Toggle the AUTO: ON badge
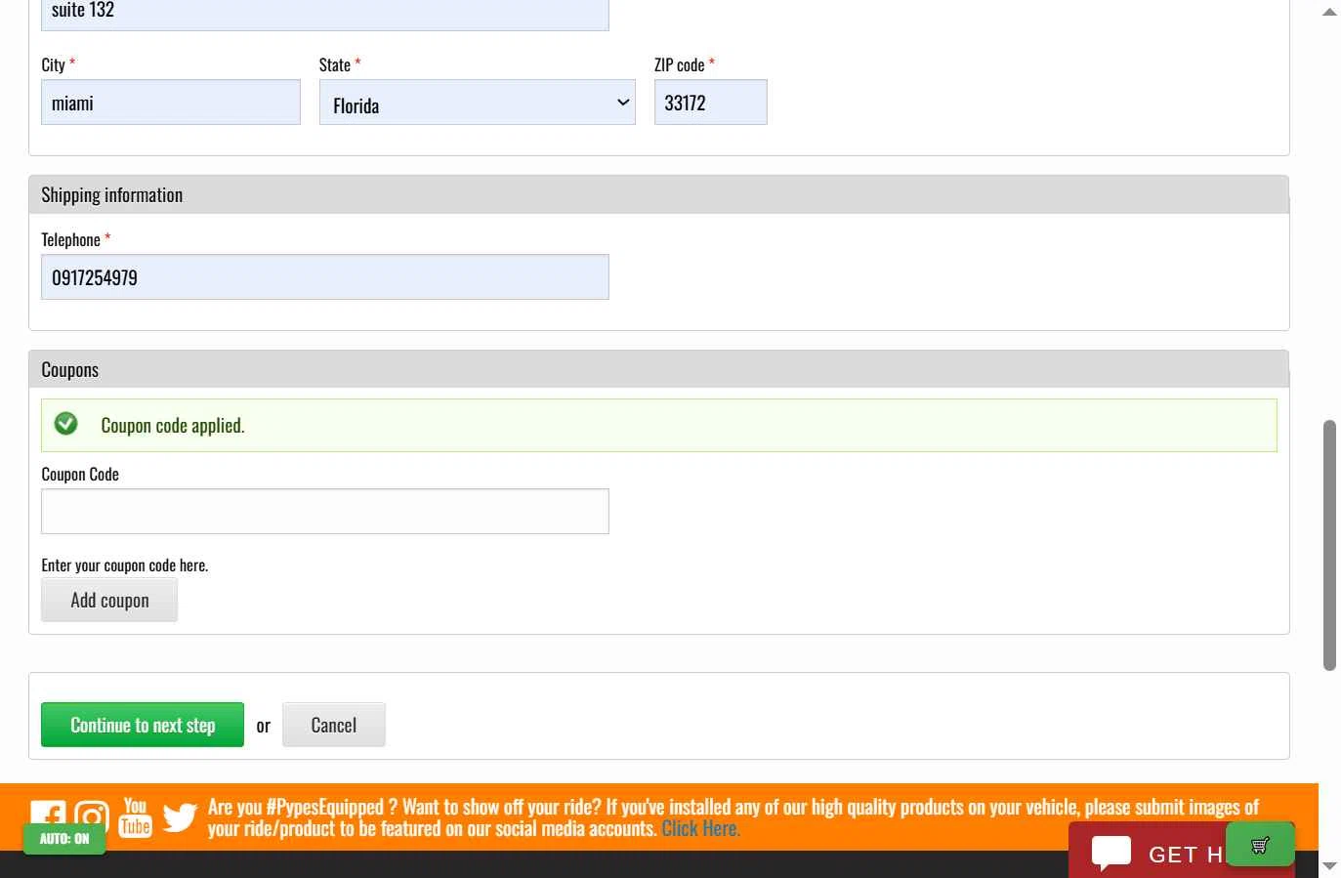This screenshot has width=1341, height=878. click(x=64, y=838)
